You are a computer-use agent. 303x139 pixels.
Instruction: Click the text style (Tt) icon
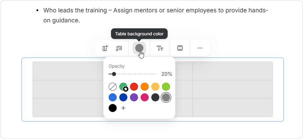tap(160, 48)
